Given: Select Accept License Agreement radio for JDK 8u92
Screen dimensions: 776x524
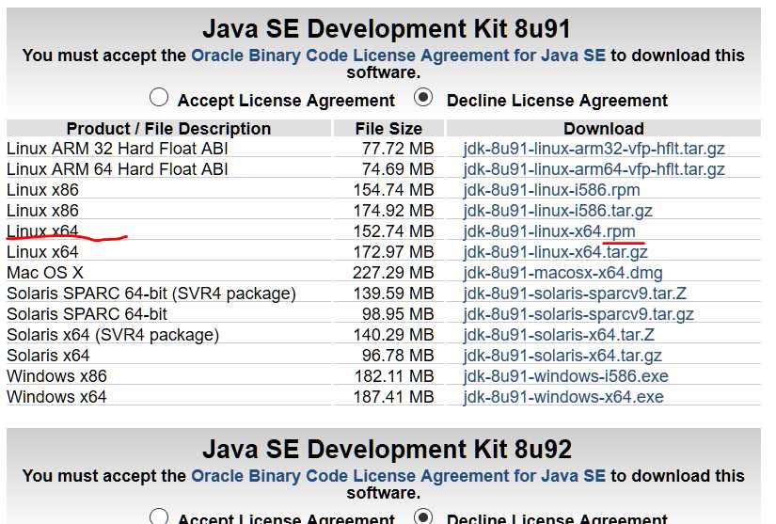Looking at the screenshot, I should coord(158,516).
